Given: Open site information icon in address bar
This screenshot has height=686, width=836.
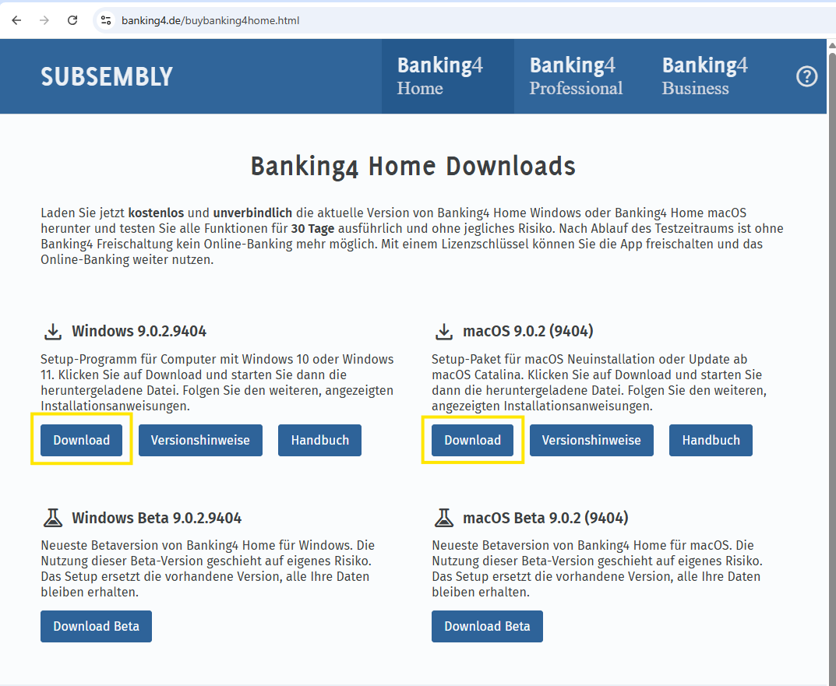Looking at the screenshot, I should tap(106, 20).
